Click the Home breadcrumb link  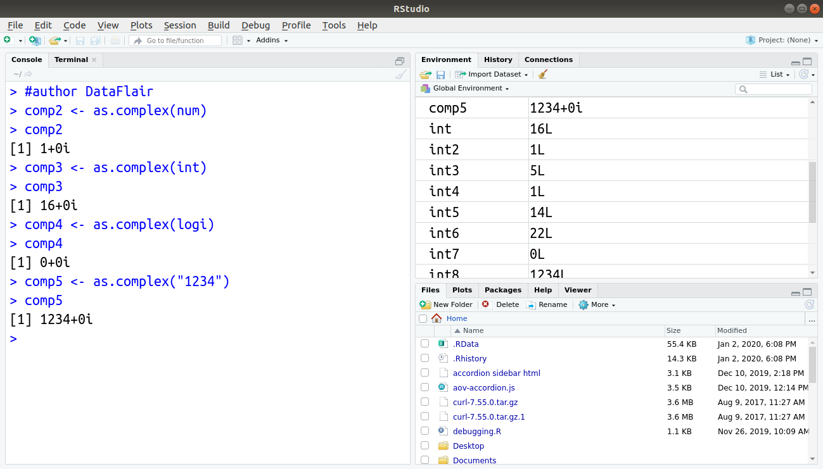[x=457, y=318]
